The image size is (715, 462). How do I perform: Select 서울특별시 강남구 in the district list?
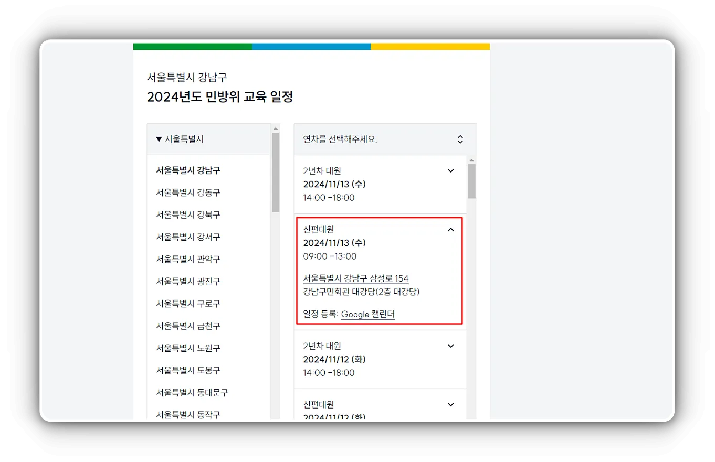coord(188,170)
